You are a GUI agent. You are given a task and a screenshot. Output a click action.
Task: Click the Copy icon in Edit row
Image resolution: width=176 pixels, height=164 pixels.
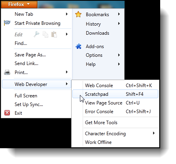pos(45,34)
